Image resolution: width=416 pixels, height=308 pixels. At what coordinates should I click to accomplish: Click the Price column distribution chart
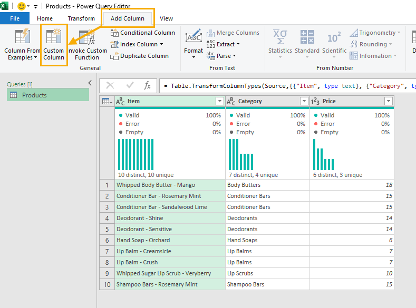pos(323,154)
